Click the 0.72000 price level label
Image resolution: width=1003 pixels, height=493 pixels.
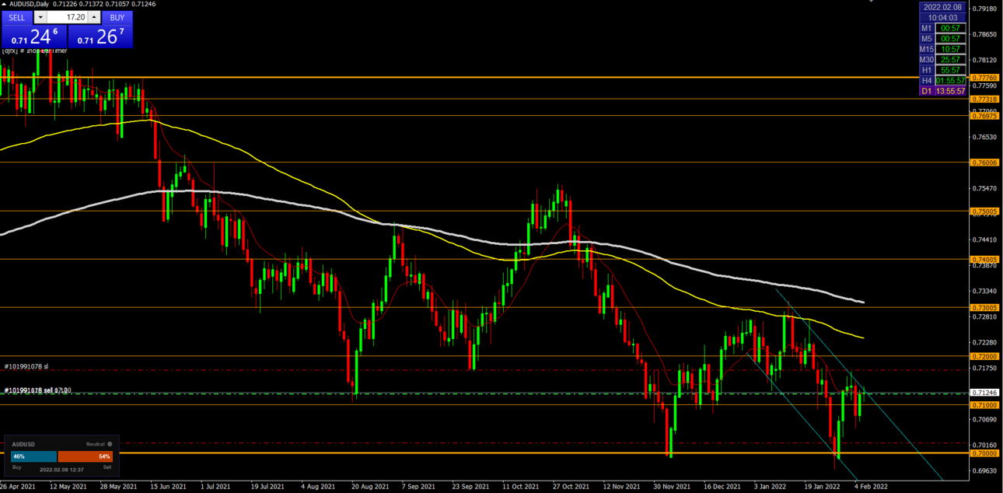(x=985, y=355)
